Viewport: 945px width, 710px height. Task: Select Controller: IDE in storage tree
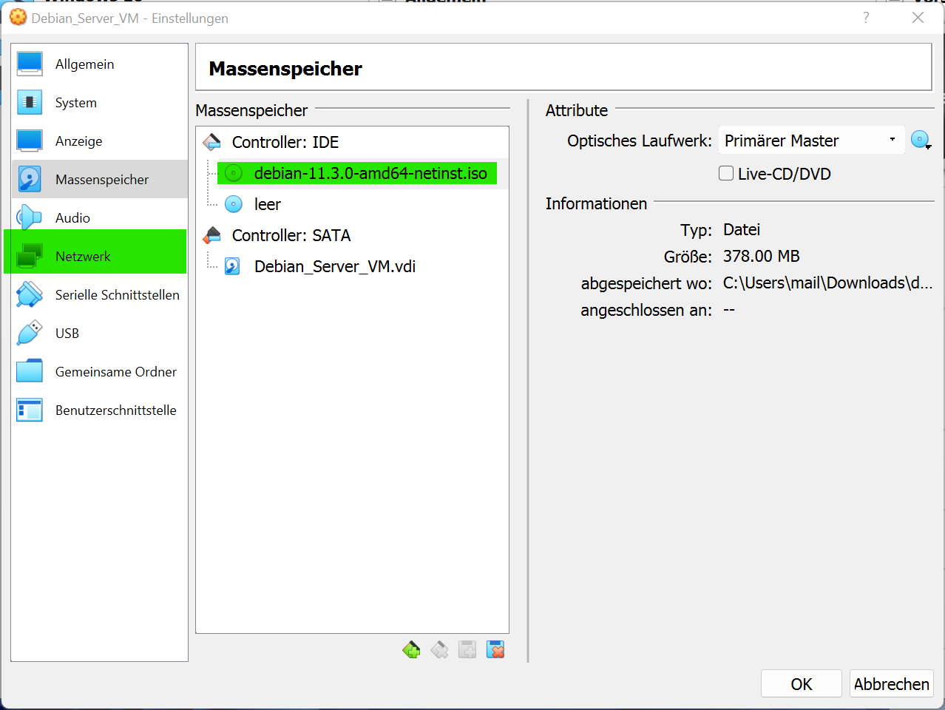[285, 142]
